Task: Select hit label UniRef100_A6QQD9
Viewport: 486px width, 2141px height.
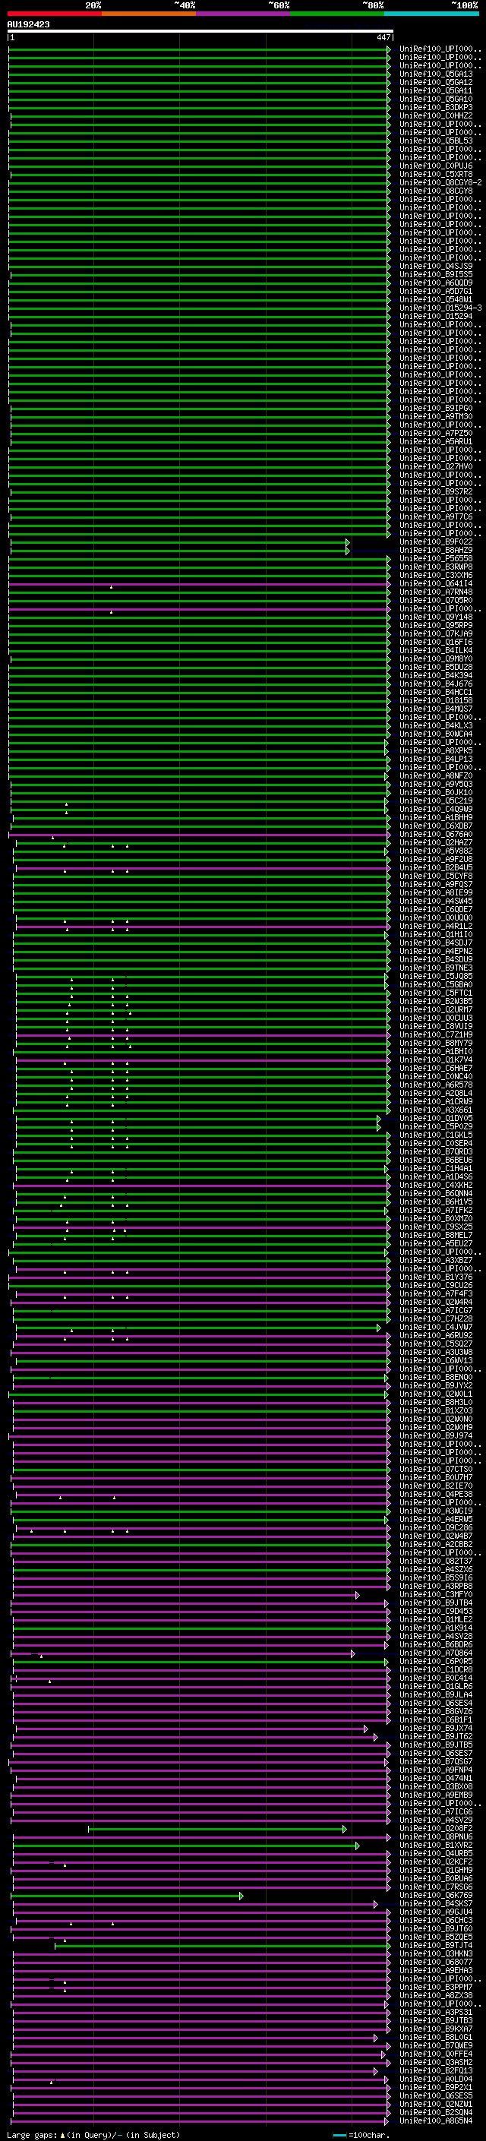Action: click(x=436, y=283)
